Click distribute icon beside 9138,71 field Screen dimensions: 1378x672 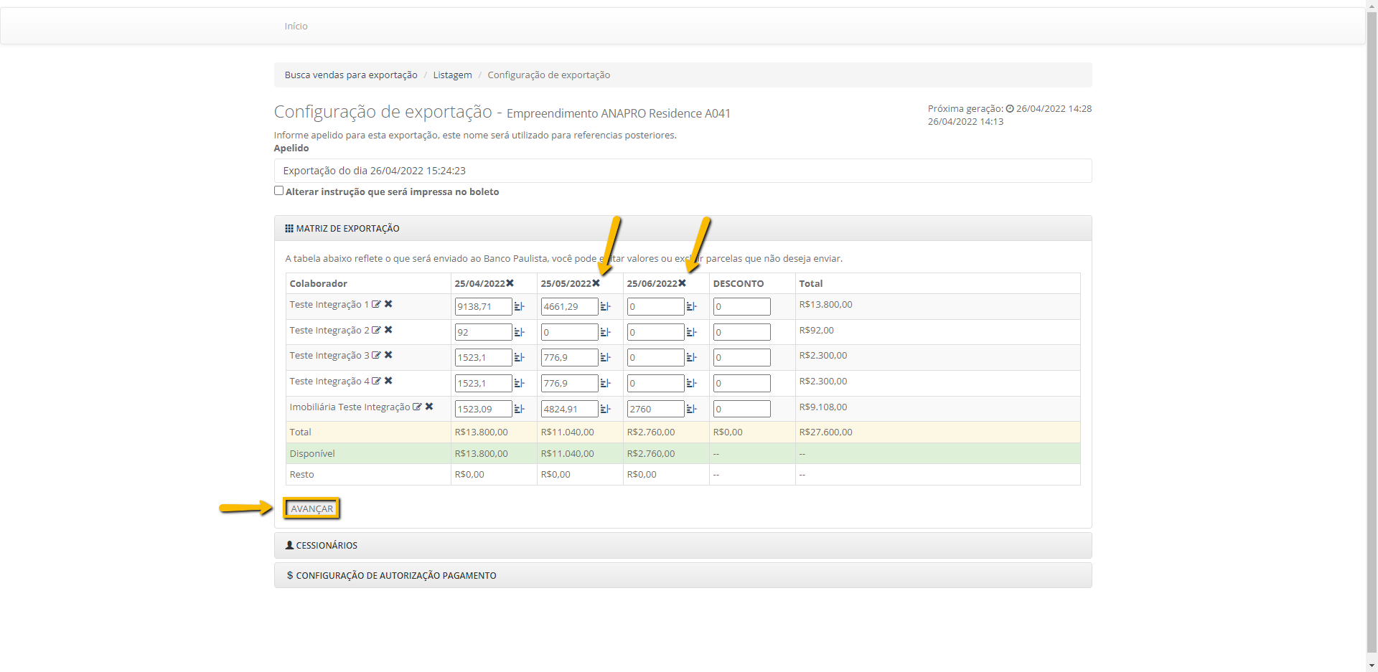pyautogui.click(x=519, y=307)
